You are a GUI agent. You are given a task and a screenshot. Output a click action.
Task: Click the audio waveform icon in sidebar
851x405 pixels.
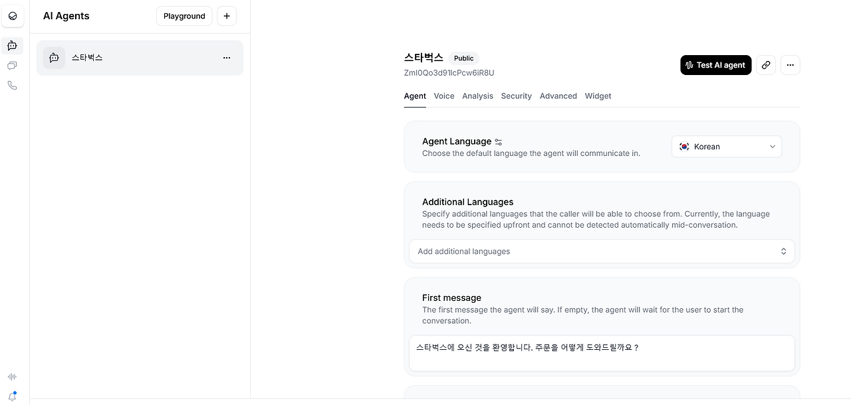[x=12, y=376]
